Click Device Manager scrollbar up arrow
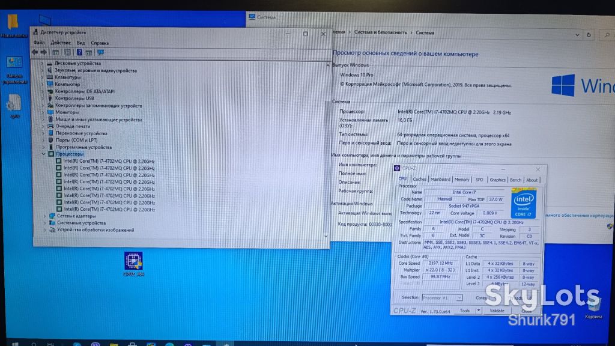 click(x=327, y=65)
